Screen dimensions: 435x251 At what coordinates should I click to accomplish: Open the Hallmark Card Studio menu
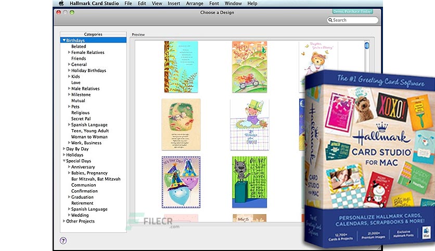pyautogui.click(x=94, y=3)
